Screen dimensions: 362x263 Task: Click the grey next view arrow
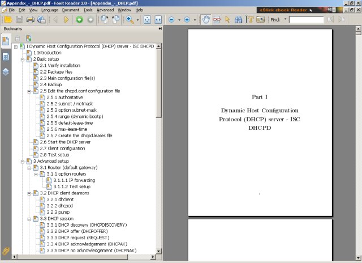point(90,20)
